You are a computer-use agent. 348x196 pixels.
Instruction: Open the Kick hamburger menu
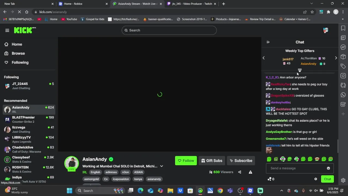point(7,30)
